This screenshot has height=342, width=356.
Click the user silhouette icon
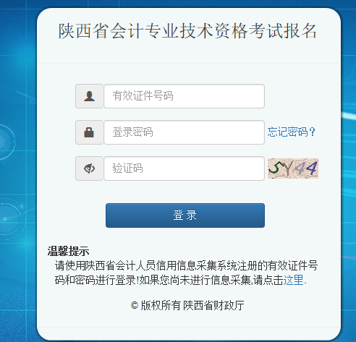(89, 96)
